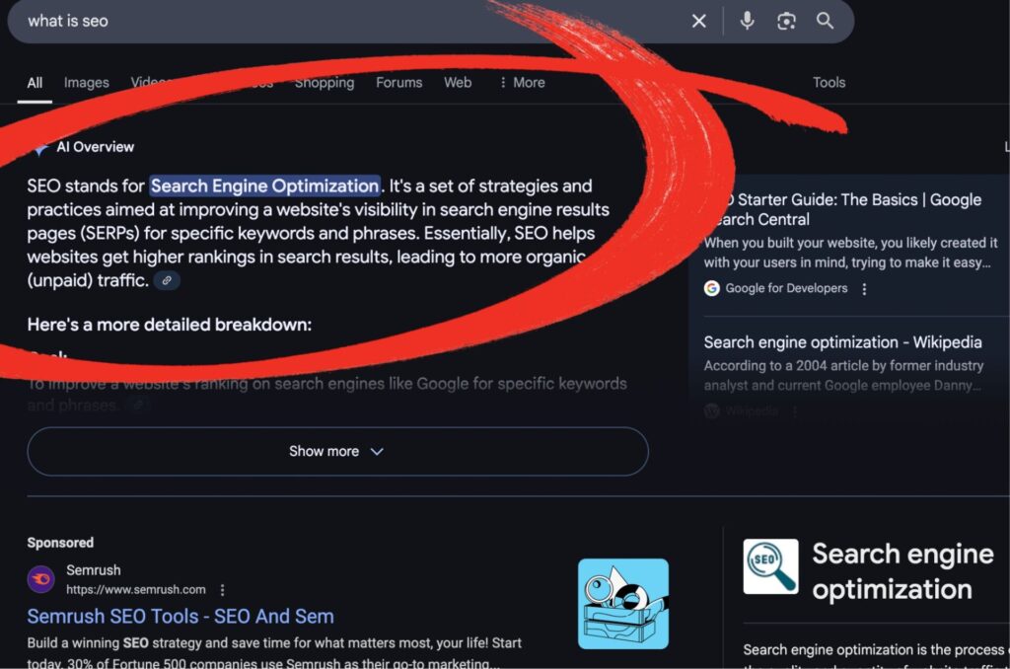Click highlighted Search Engine Optimization text
This screenshot has width=1010, height=669.
(x=264, y=186)
